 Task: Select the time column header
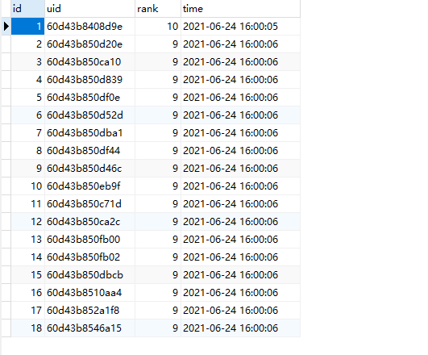[x=240, y=9]
